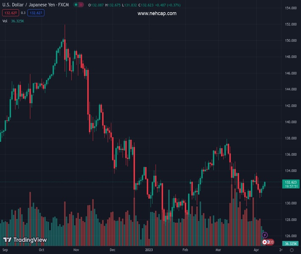Image resolution: width=301 pixels, height=254 pixels.
Task: Click the Vol indicator label
Action: click(6, 21)
